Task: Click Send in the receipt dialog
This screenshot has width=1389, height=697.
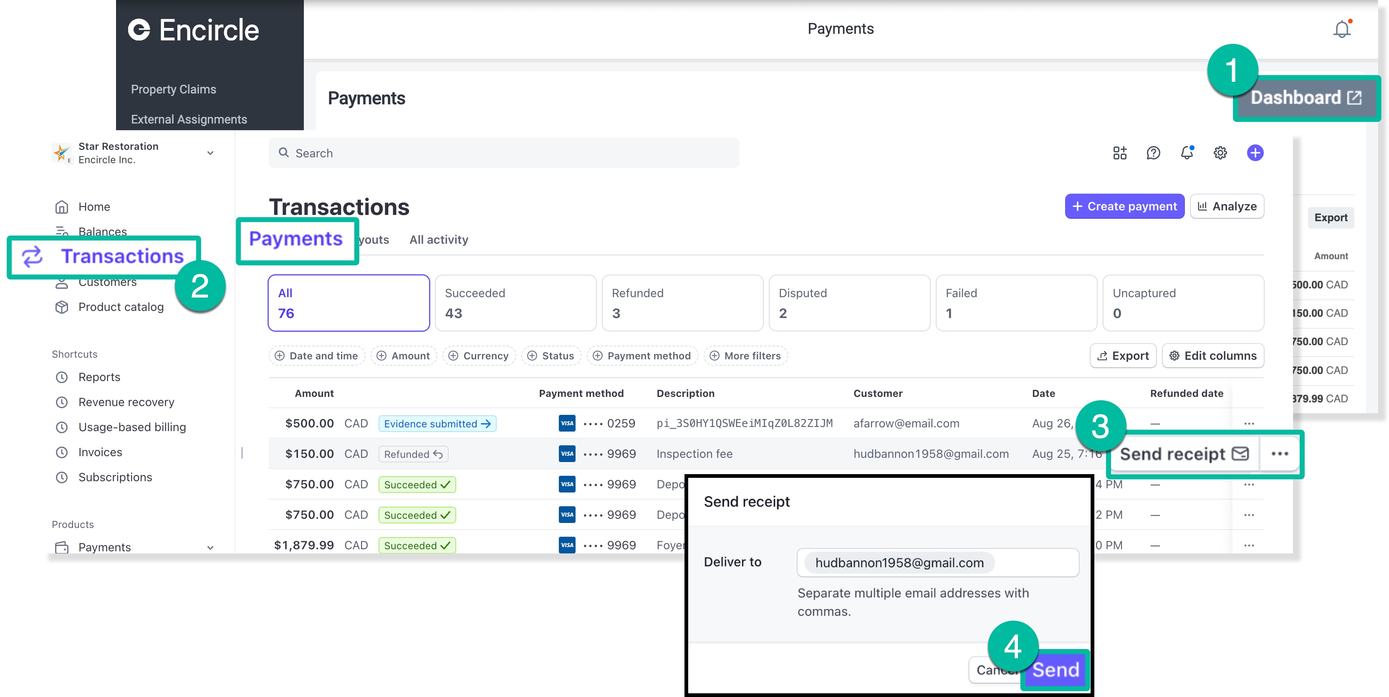Action: click(x=1055, y=669)
